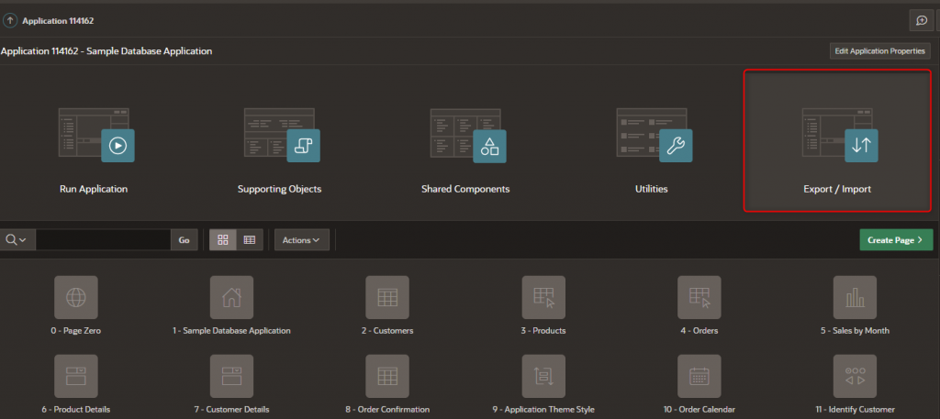Open Utilities wrench icon
Image resolution: width=940 pixels, height=419 pixels.
pyautogui.click(x=675, y=145)
